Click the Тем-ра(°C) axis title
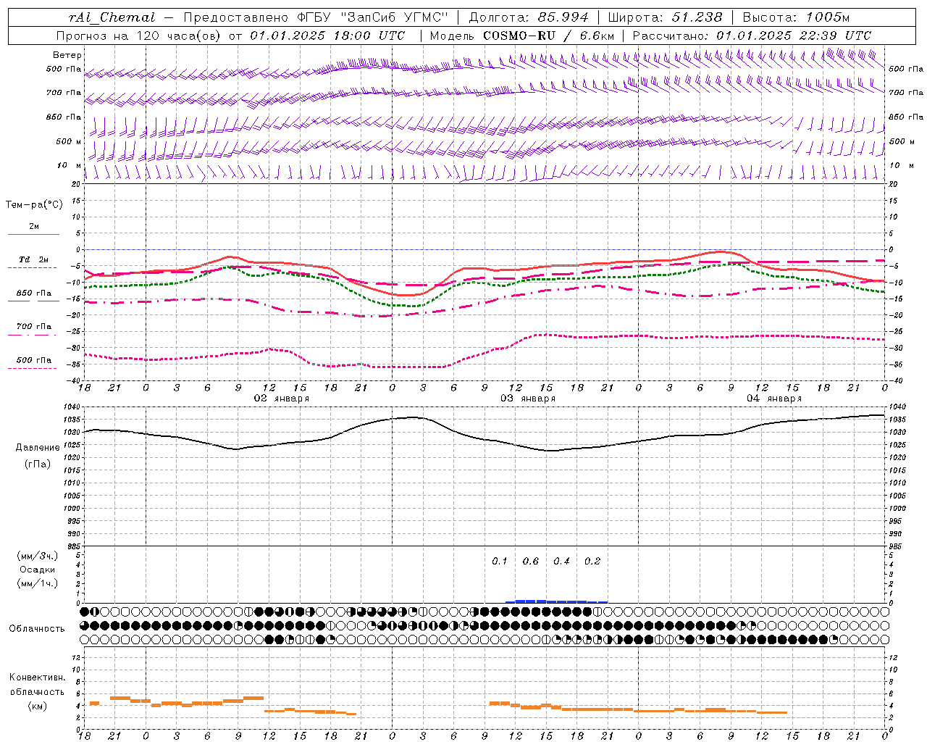Image resolution: width=927 pixels, height=742 pixels. 34,205
